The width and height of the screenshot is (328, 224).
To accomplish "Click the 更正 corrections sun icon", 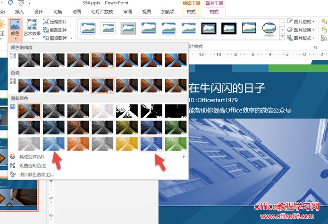I will [x=2, y=24].
